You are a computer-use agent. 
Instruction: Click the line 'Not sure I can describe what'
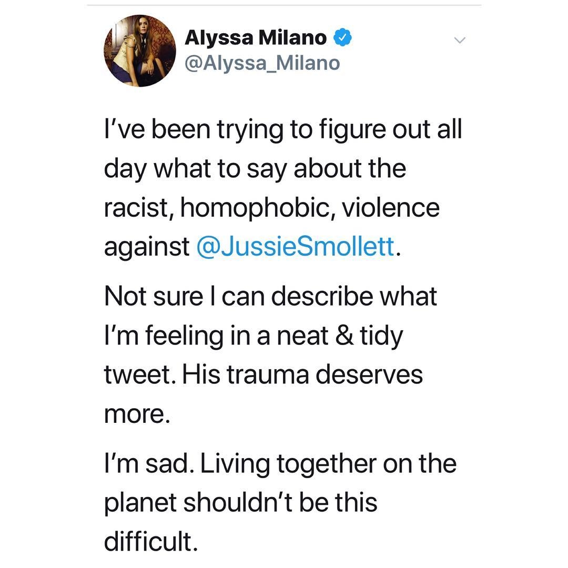tap(271, 296)
